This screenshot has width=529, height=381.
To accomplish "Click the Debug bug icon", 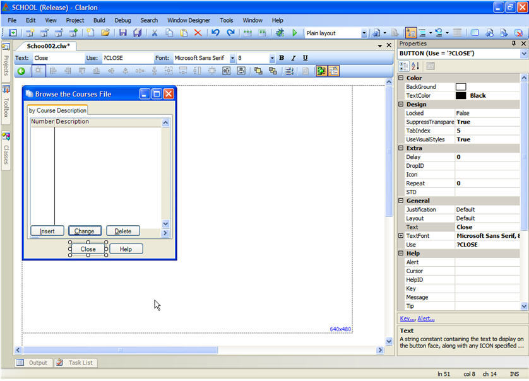I will [280, 33].
